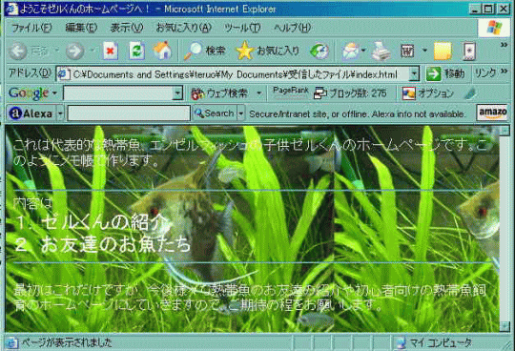Click the page's vertical scrollbar down arrow
Screen dimensions: 515x351
pos(505,326)
